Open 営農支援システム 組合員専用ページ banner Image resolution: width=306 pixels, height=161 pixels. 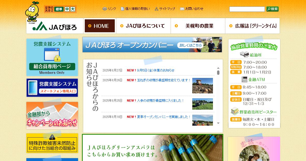click(52, 57)
